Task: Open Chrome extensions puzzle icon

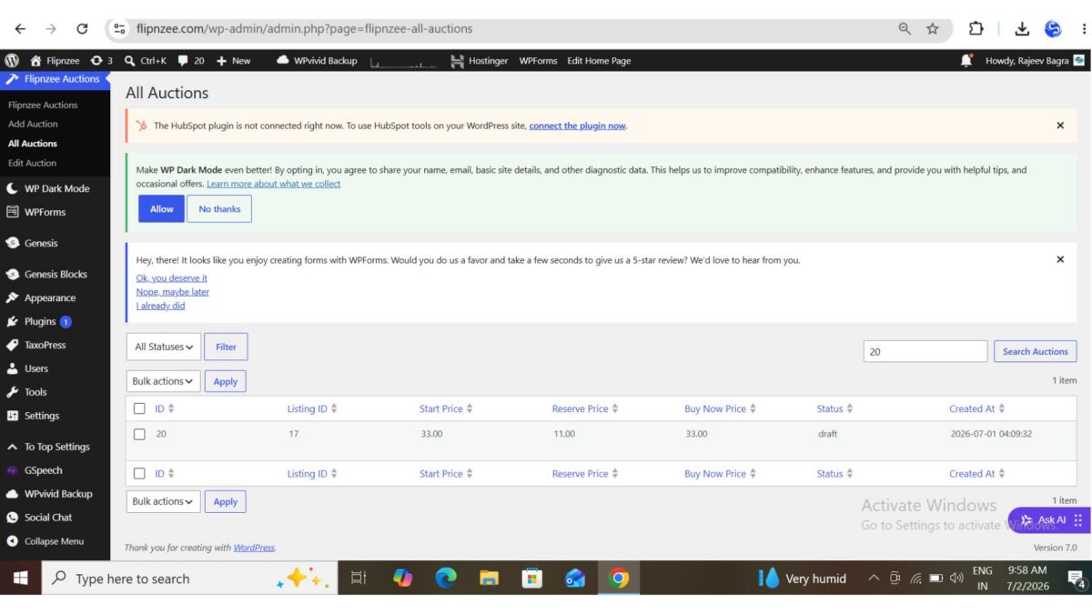Action: (976, 28)
